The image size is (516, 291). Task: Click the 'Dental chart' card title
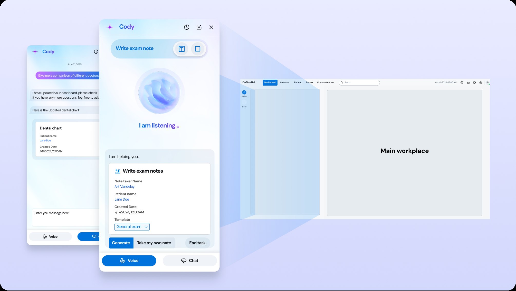pos(51,128)
